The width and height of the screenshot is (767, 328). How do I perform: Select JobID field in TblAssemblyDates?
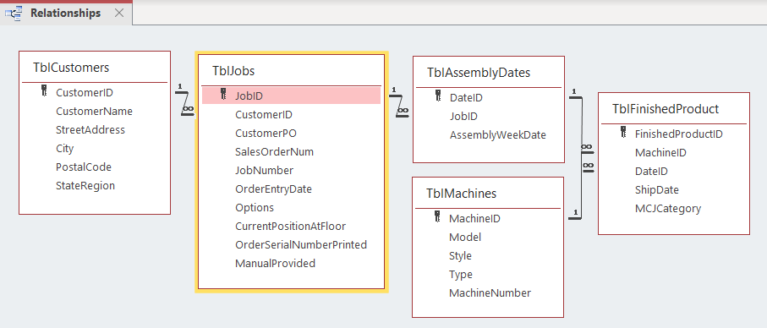point(463,116)
